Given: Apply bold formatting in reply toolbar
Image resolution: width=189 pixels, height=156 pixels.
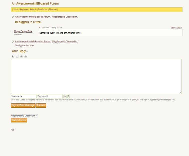Looking at the screenshot, I should tap(13, 56).
